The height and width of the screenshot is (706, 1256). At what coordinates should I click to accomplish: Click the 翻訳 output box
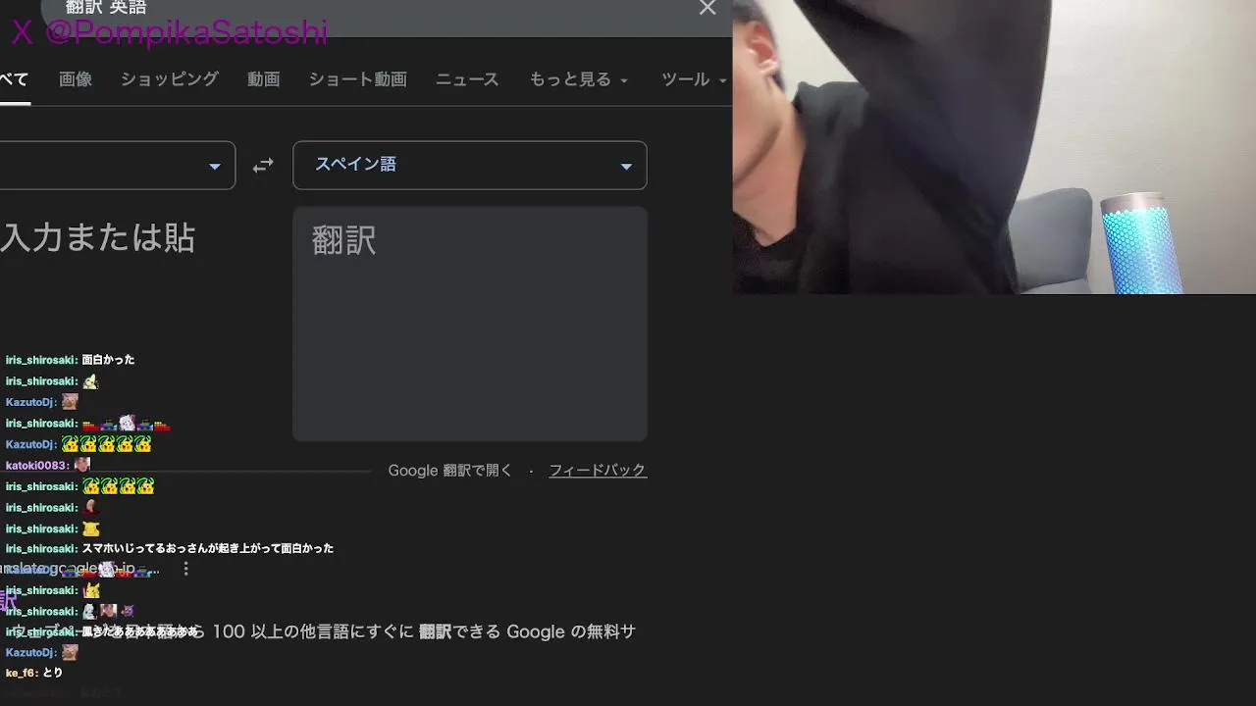(470, 324)
